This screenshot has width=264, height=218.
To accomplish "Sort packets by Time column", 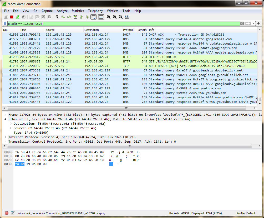I will pos(32,30).
